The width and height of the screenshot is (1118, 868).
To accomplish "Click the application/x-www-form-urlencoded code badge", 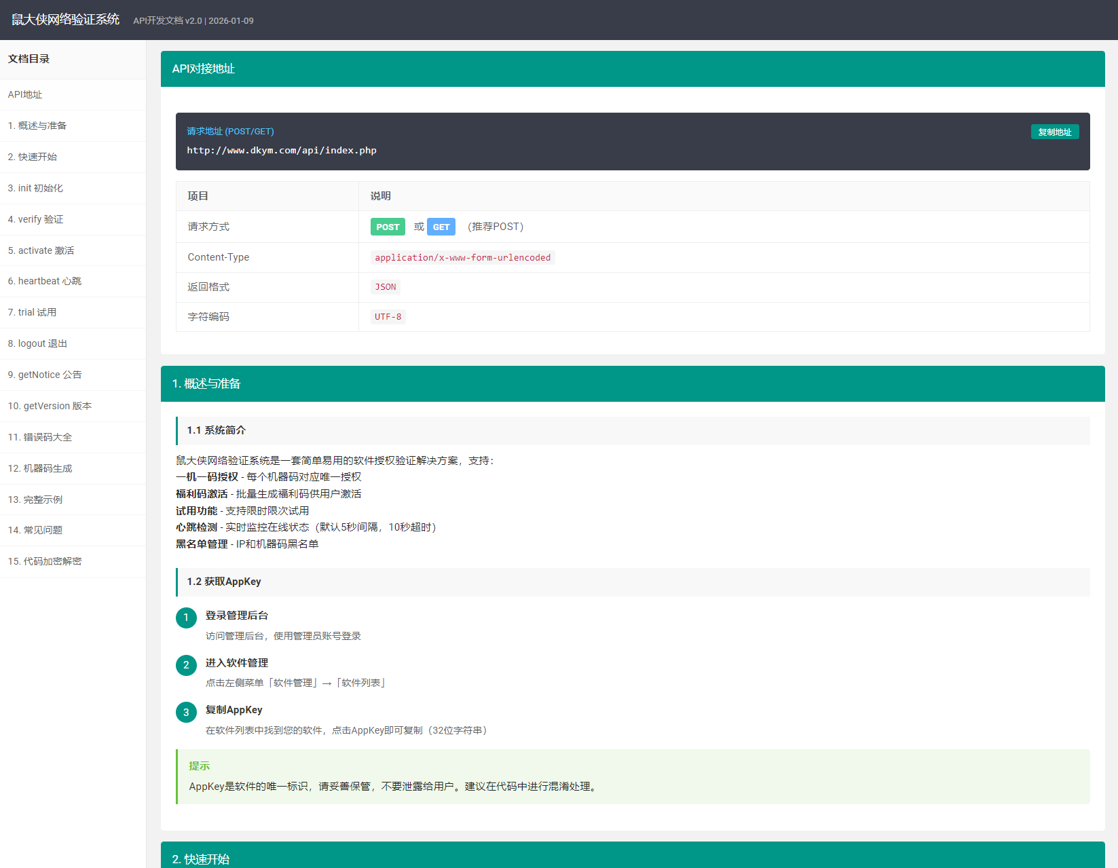I will click(463, 257).
